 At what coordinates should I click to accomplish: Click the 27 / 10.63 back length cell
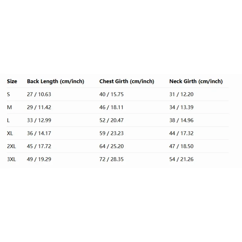[39, 94]
